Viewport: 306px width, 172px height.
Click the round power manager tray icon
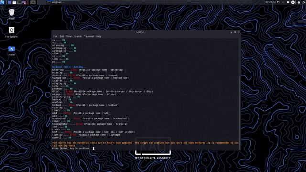pos(293,2)
